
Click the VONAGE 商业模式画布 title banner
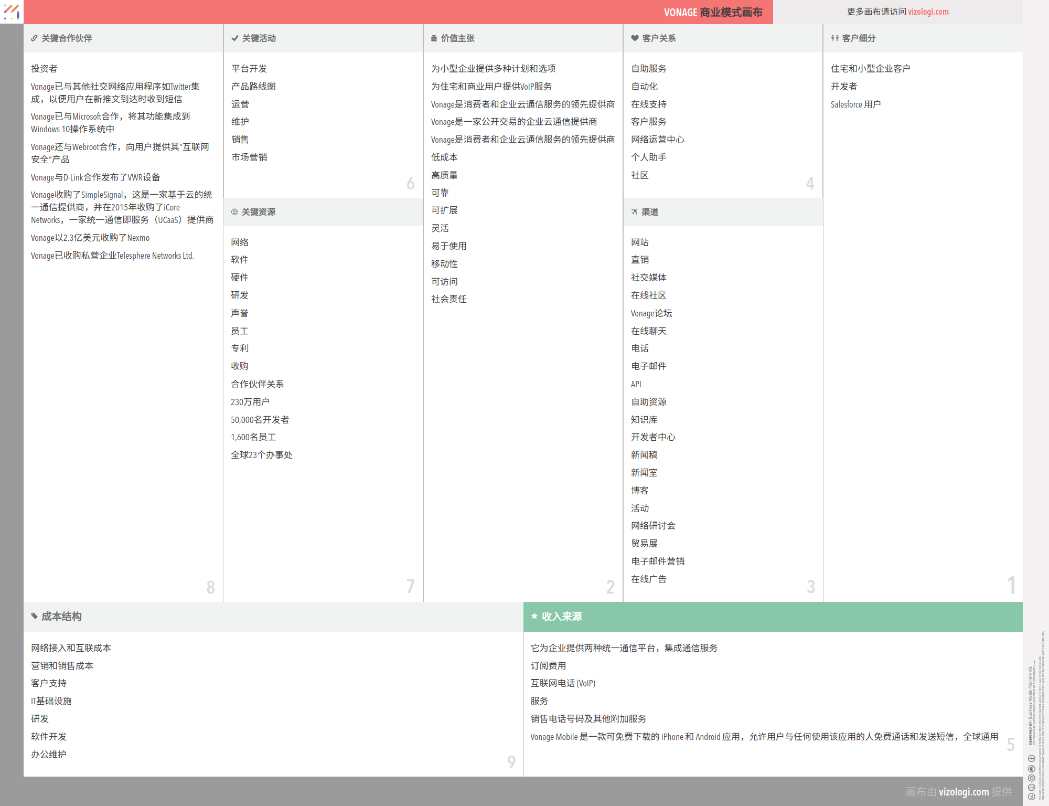pyautogui.click(x=712, y=12)
